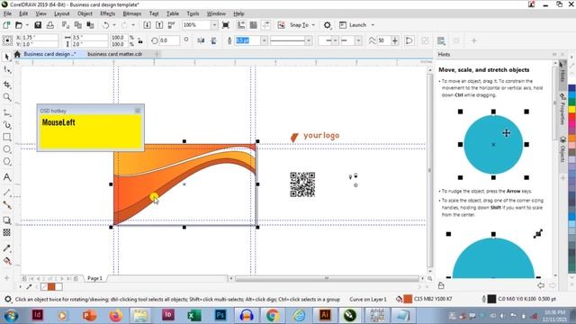
Task: Click the Page 1 tab
Action: pos(94,278)
